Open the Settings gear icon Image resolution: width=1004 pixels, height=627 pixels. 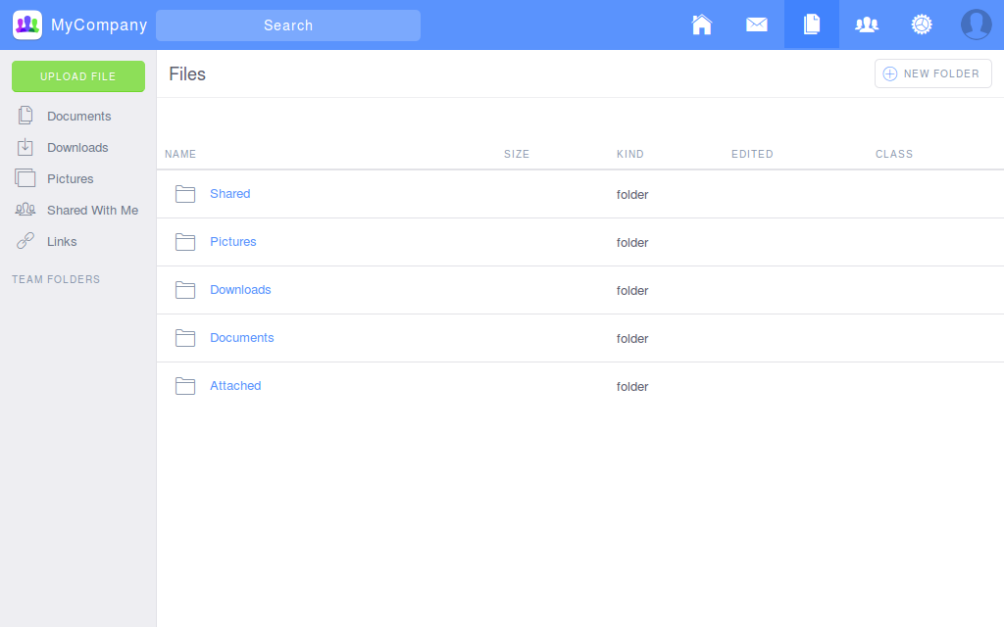point(922,24)
